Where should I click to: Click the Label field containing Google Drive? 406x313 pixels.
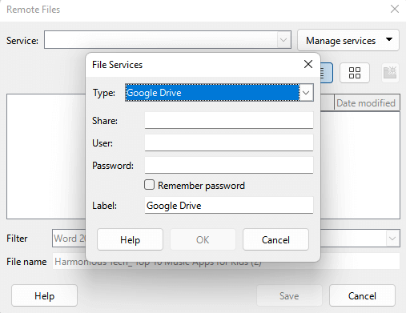coord(229,205)
